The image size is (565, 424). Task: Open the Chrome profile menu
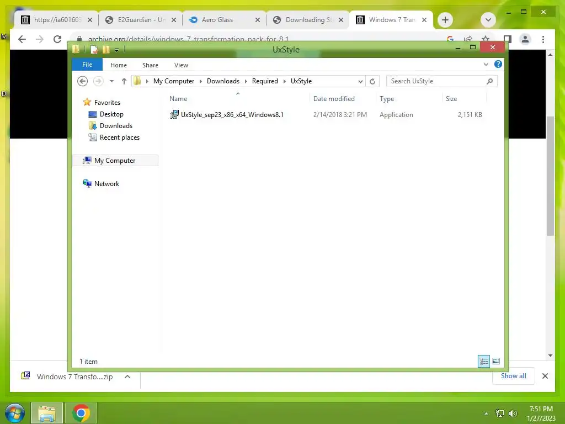pos(525,39)
